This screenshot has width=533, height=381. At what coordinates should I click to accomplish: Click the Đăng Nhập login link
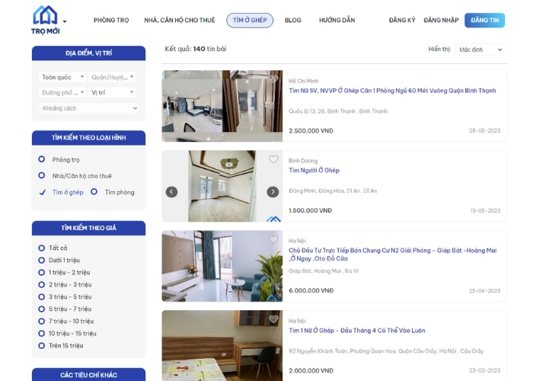click(441, 21)
